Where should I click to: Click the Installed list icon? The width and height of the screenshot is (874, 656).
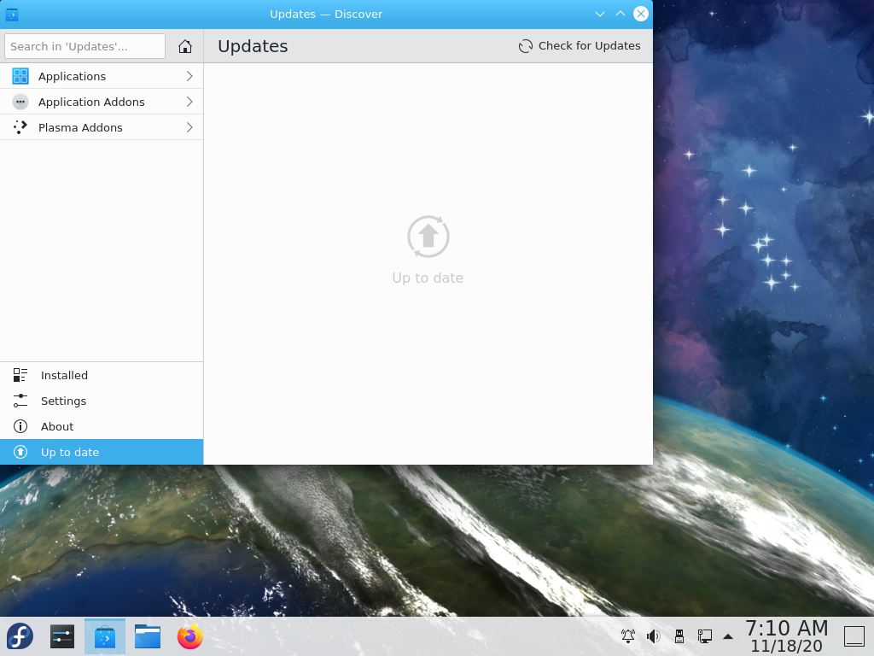[20, 376]
